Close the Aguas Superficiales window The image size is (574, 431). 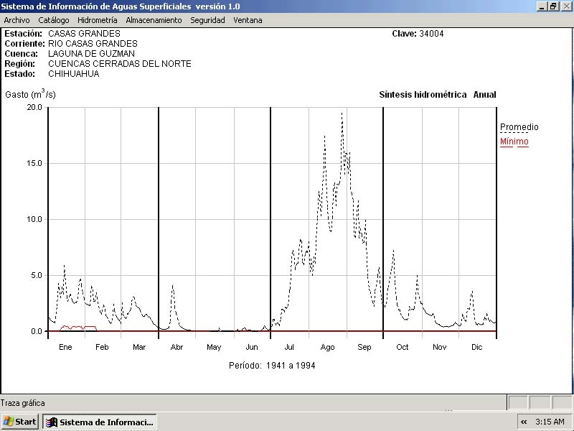565,6
